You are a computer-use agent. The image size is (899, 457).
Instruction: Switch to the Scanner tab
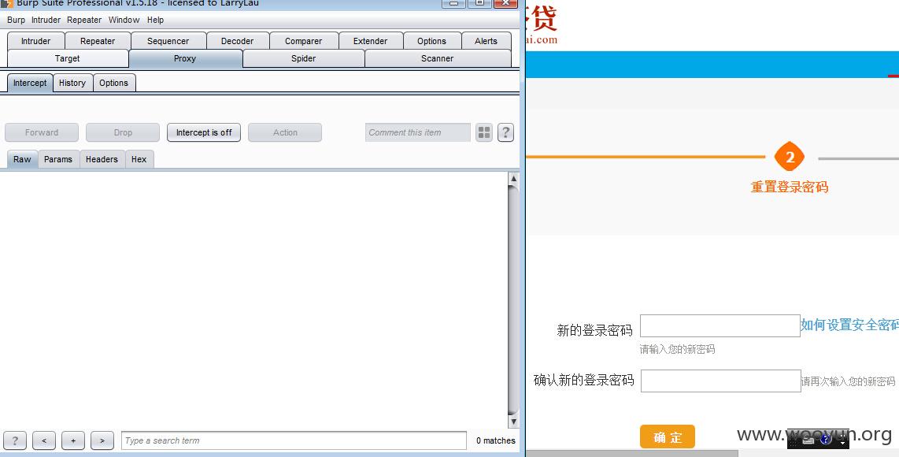[438, 58]
